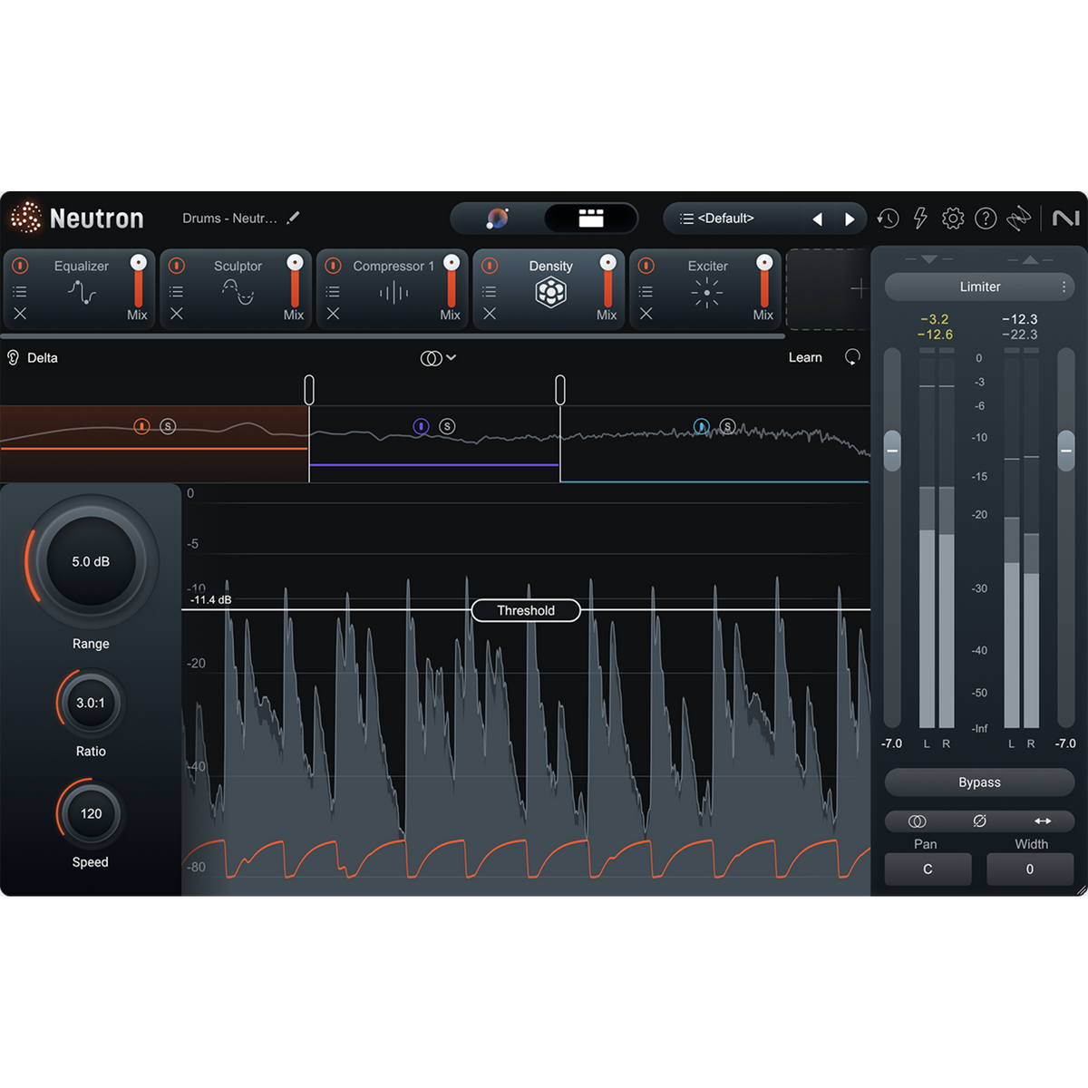Load the next preset
The width and height of the screenshot is (1088, 1088).
click(x=850, y=219)
